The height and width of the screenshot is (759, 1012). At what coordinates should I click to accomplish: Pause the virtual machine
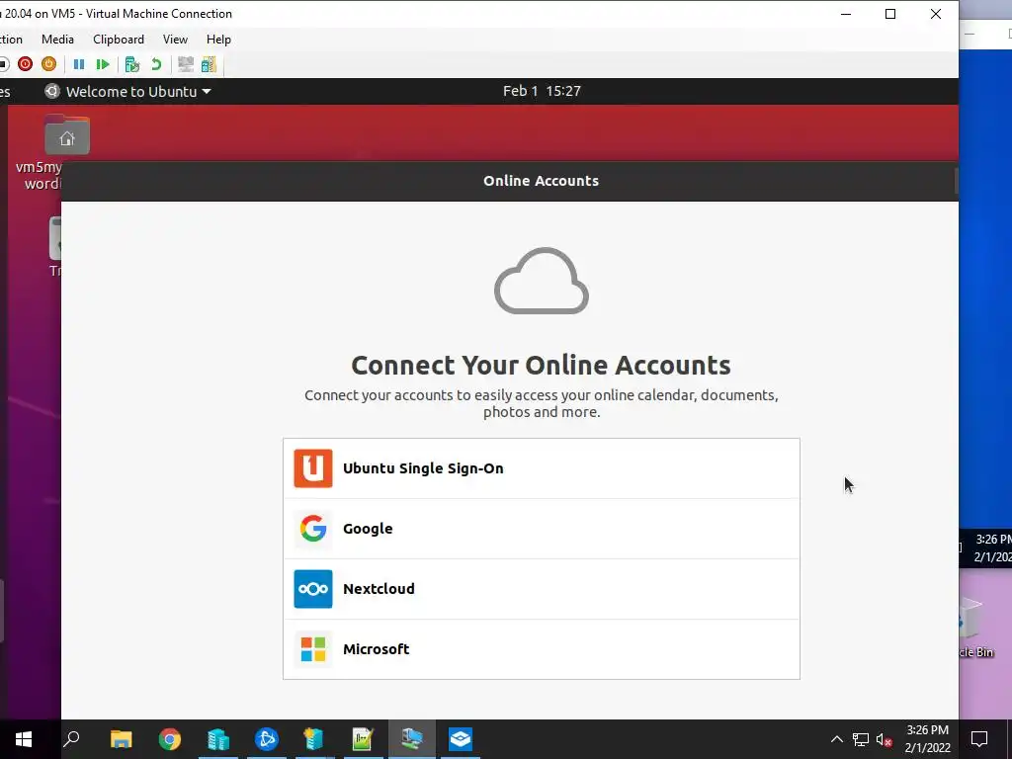point(79,64)
